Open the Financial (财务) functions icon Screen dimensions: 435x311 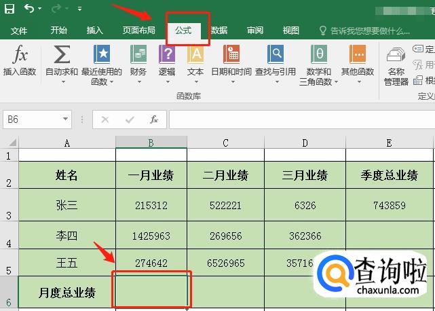[x=138, y=55]
